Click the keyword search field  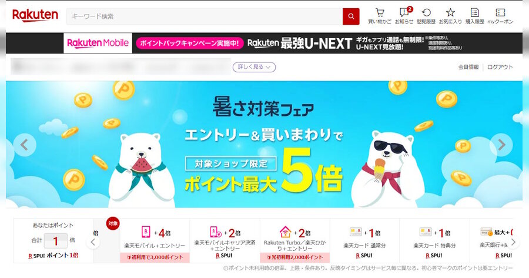coord(205,16)
